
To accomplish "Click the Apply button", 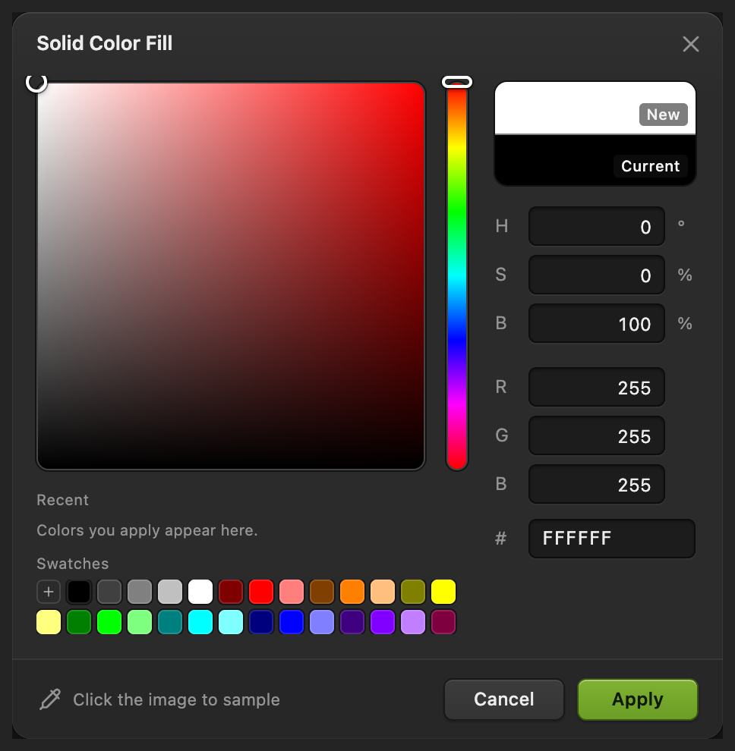I will tap(638, 699).
